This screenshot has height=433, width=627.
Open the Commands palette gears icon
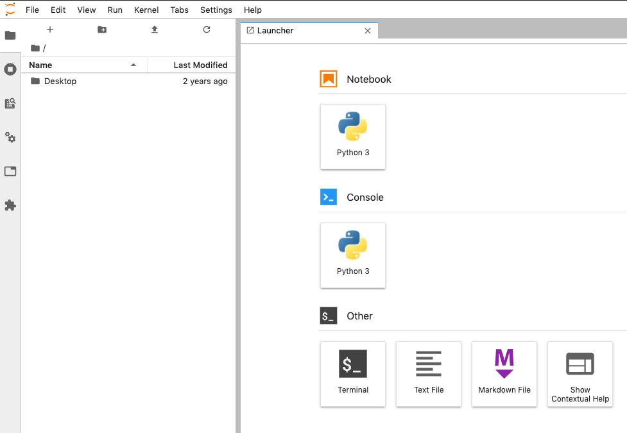[10, 137]
